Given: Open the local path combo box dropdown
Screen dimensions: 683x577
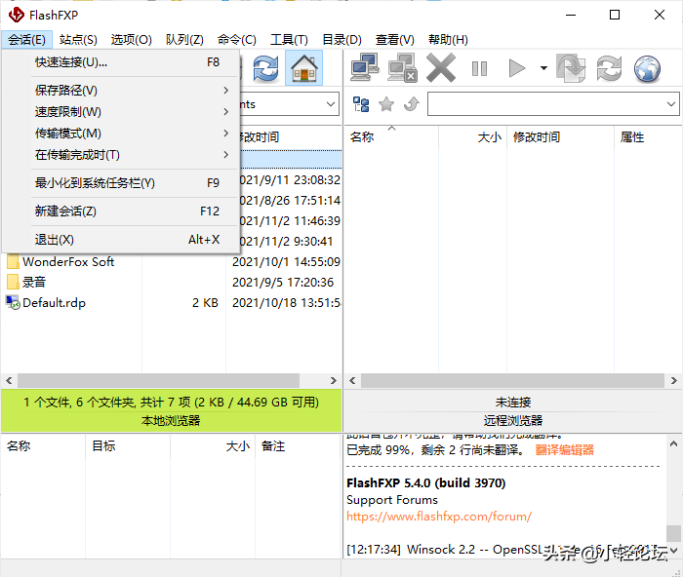Looking at the screenshot, I should coord(331,104).
